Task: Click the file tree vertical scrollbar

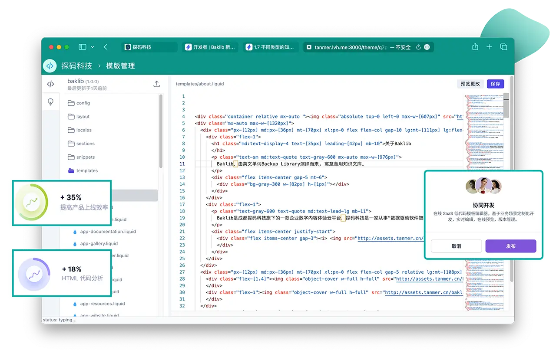Action: tap(160, 131)
